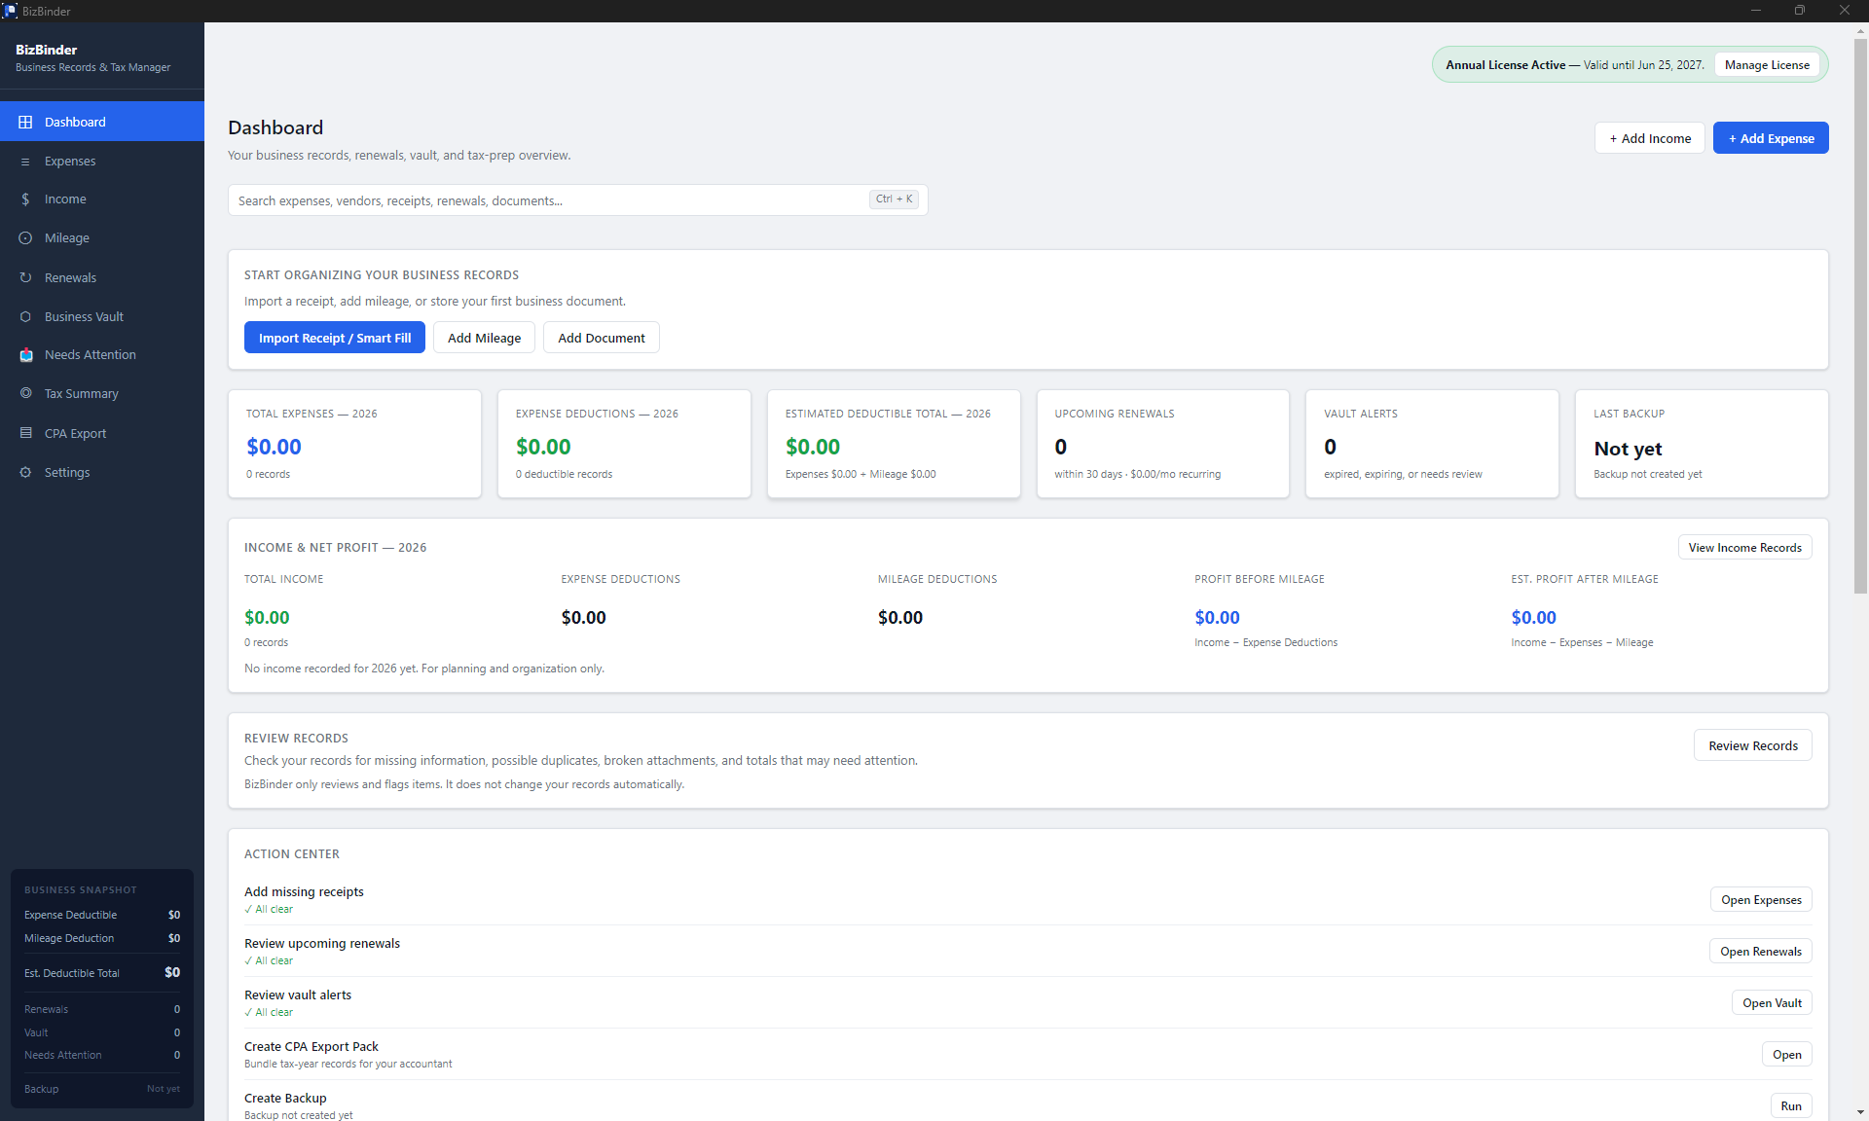The height and width of the screenshot is (1121, 1869).
Task: Click the Expenses list icon in sidebar
Action: pos(25,162)
